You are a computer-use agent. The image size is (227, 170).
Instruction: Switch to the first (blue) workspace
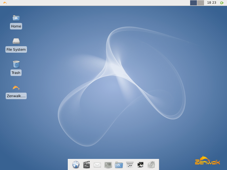click(194, 3)
